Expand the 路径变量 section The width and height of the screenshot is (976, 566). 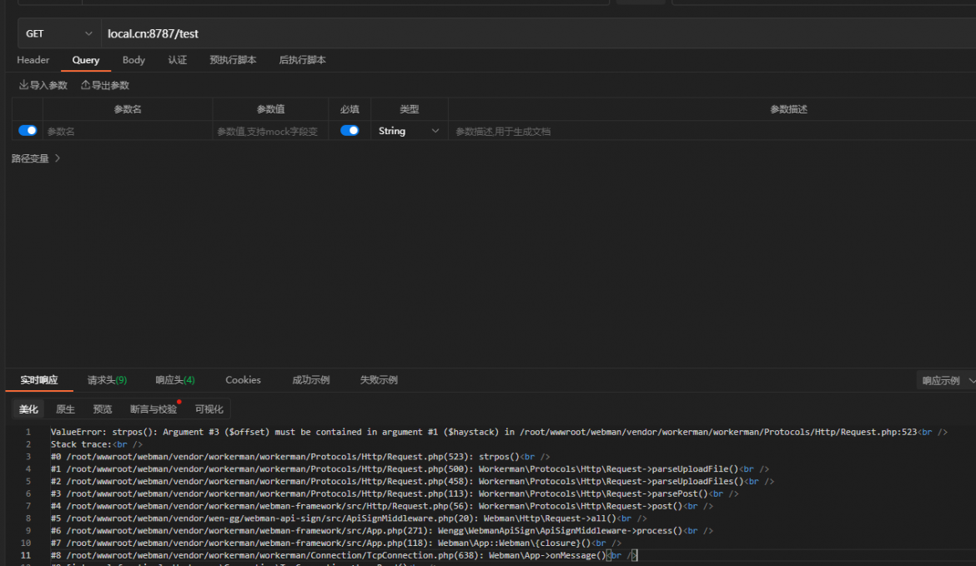click(36, 158)
